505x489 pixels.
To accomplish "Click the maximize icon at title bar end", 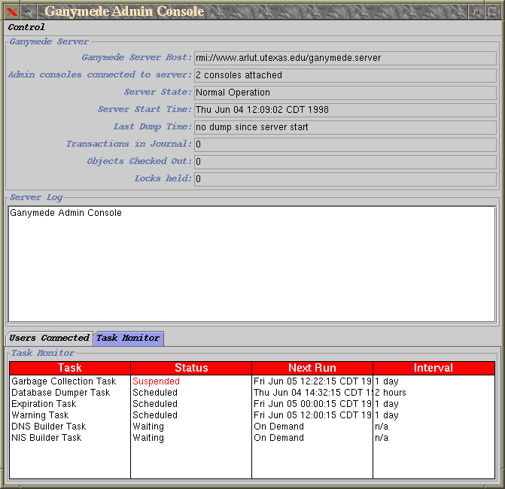I will pos(492,11).
